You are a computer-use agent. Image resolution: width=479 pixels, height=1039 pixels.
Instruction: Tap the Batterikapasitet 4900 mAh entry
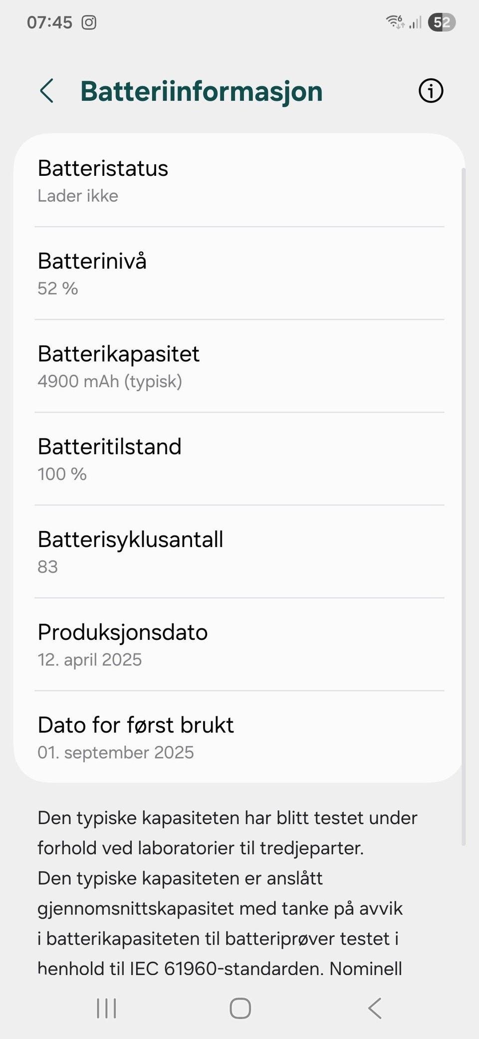point(239,367)
